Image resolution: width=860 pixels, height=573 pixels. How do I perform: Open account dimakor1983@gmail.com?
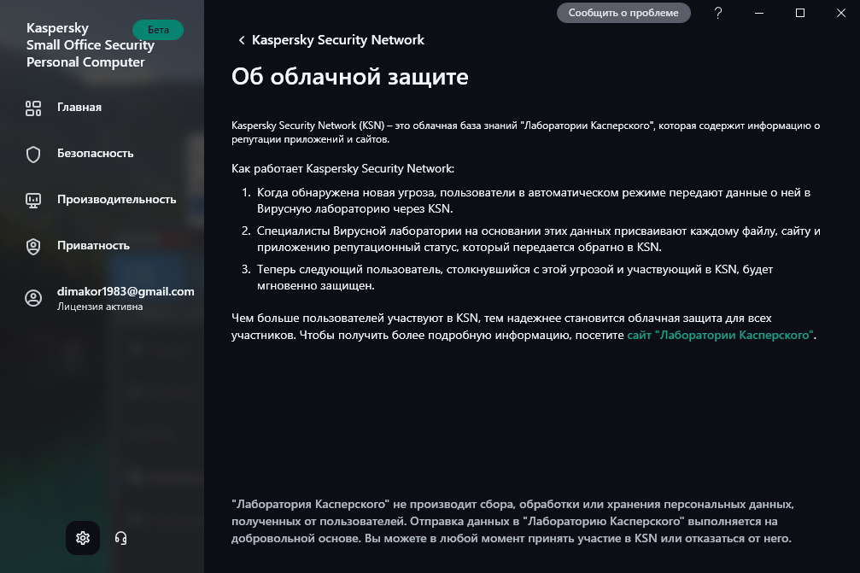(126, 291)
